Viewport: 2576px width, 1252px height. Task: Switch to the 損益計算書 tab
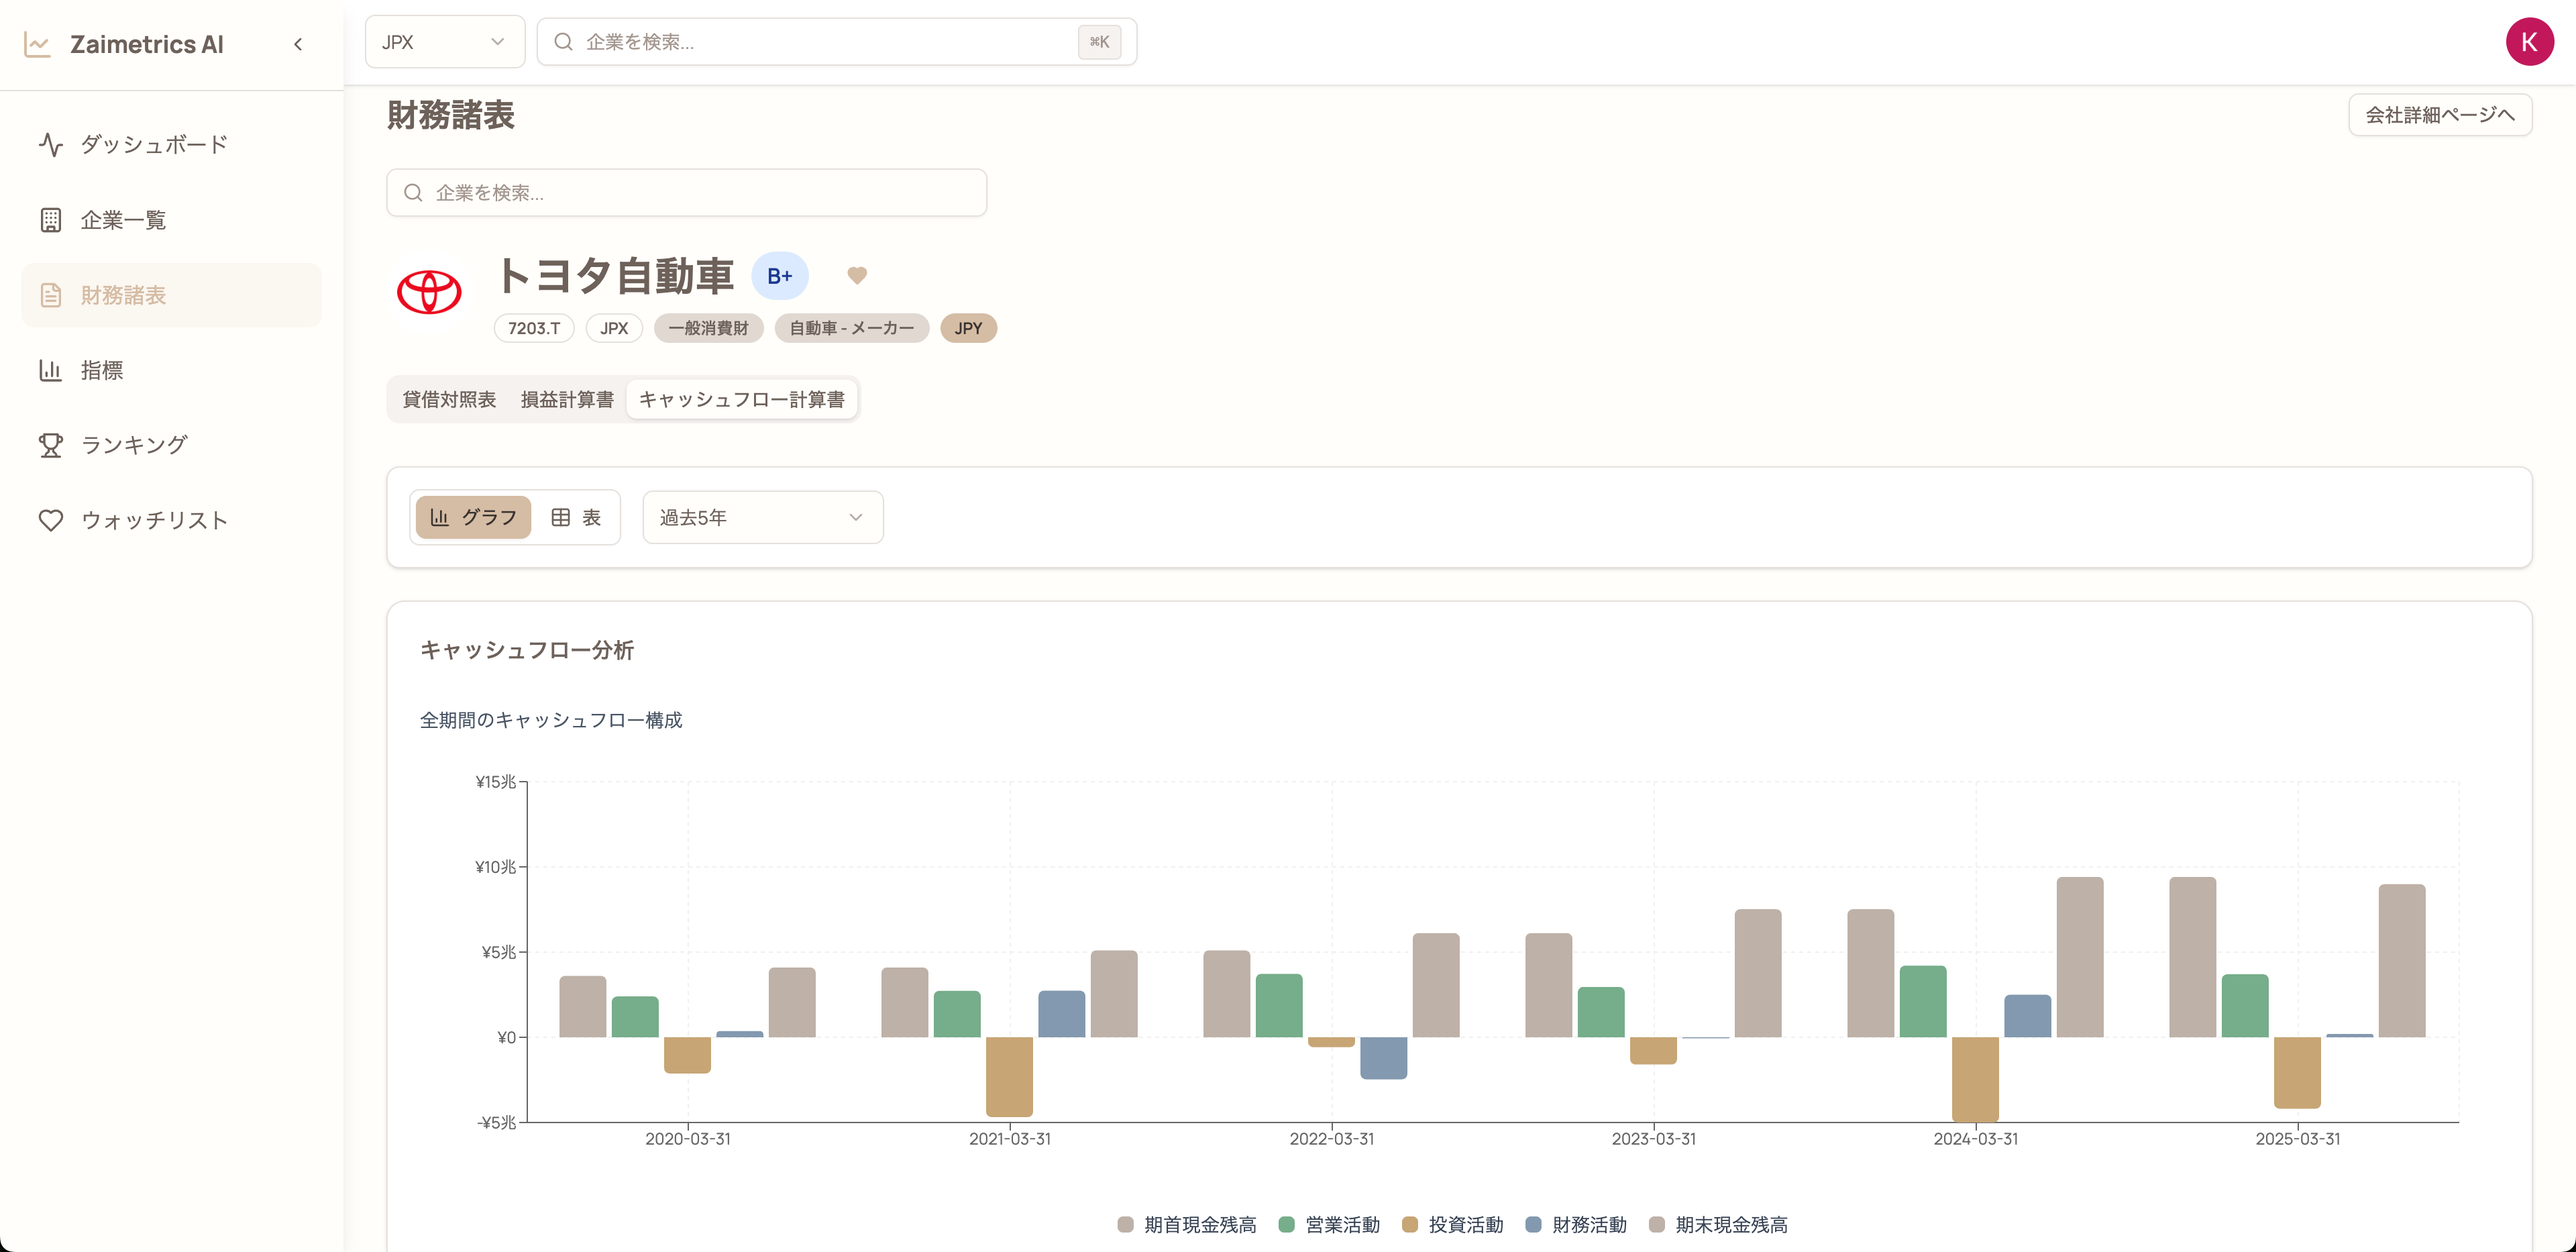click(x=567, y=399)
